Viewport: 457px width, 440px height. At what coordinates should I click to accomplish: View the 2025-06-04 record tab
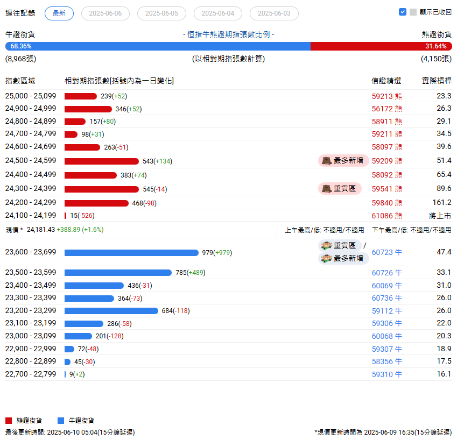point(217,13)
